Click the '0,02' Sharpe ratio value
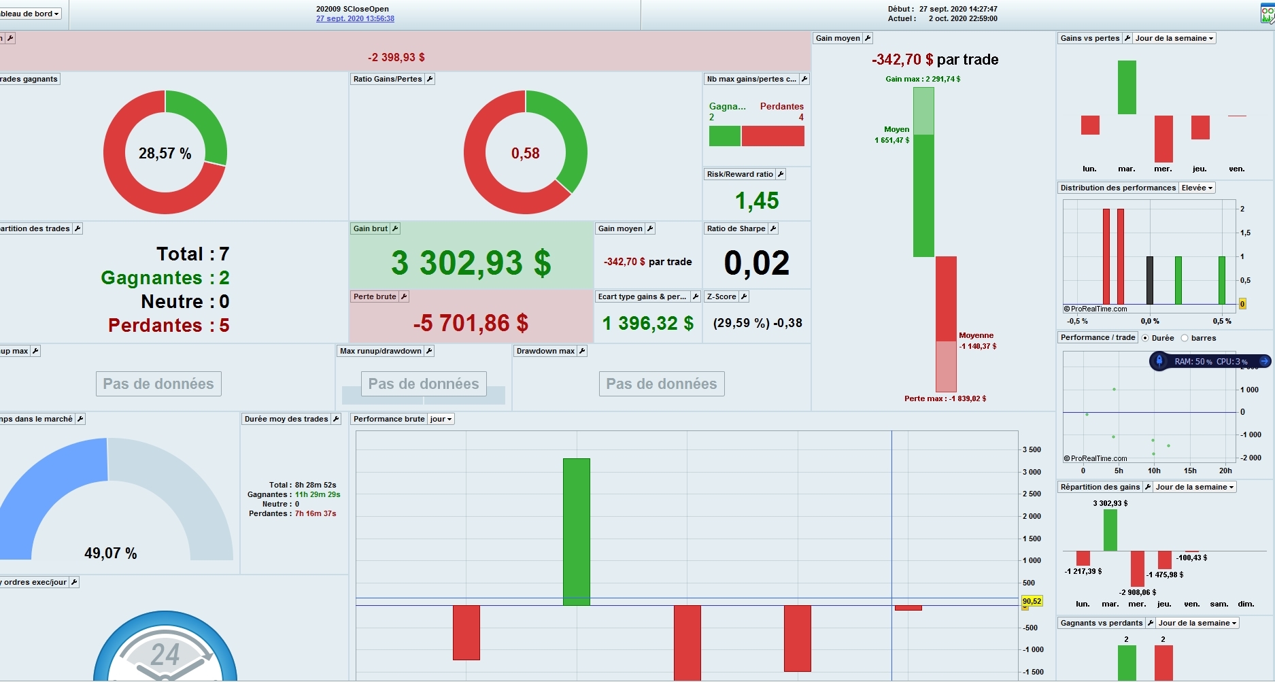This screenshot has height=682, width=1275. [x=757, y=263]
